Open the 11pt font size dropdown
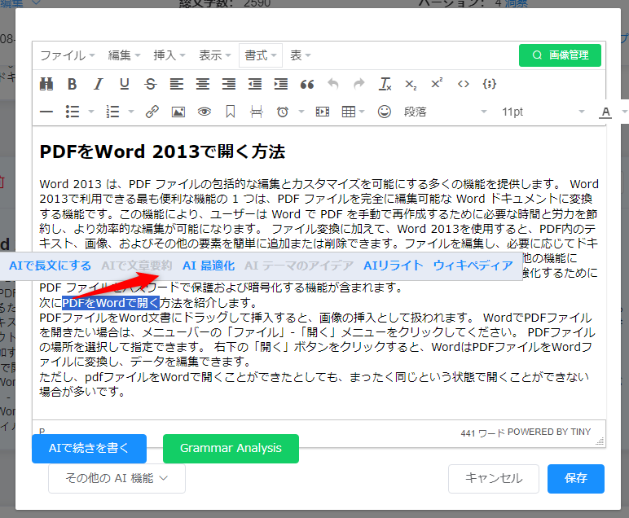 [543, 112]
